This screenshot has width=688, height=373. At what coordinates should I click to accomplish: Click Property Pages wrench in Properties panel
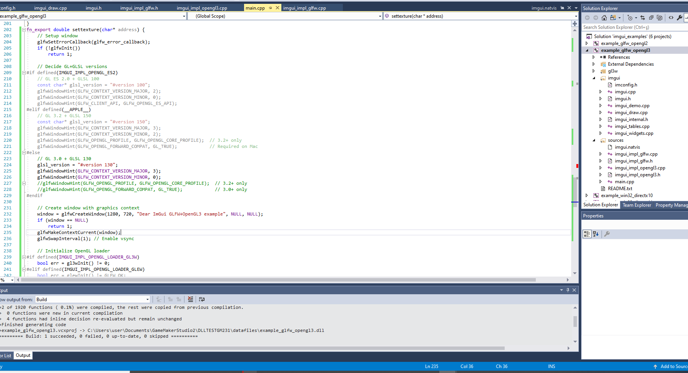click(x=607, y=234)
